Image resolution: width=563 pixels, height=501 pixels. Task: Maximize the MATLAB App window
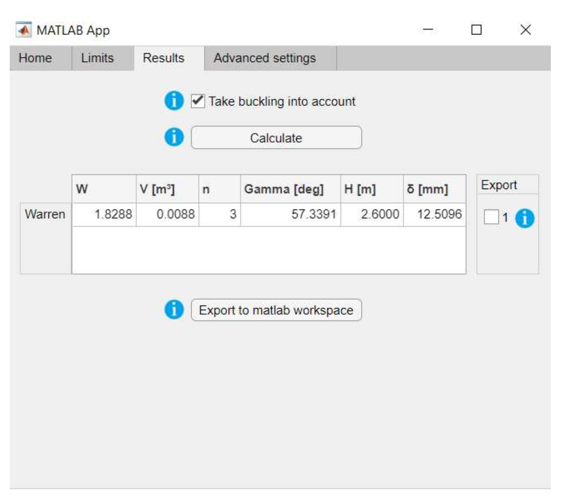(476, 30)
